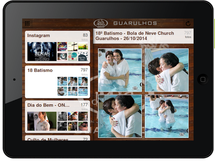Open the Culto de Mulheres album
Screen dimensions: 215x161
[58, 138]
